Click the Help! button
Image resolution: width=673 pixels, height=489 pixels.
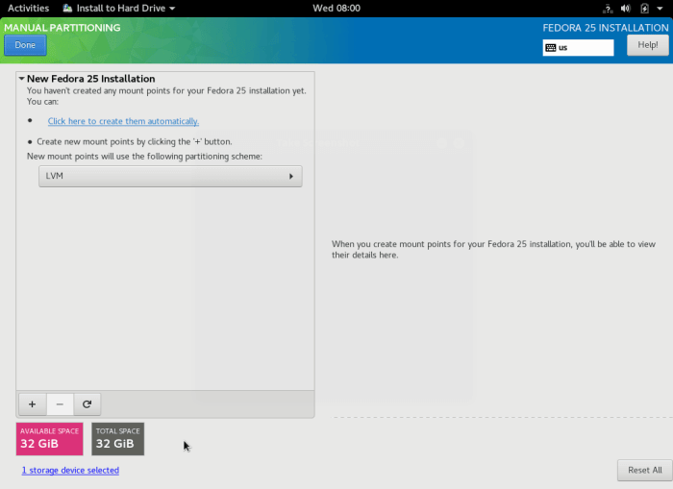647,45
